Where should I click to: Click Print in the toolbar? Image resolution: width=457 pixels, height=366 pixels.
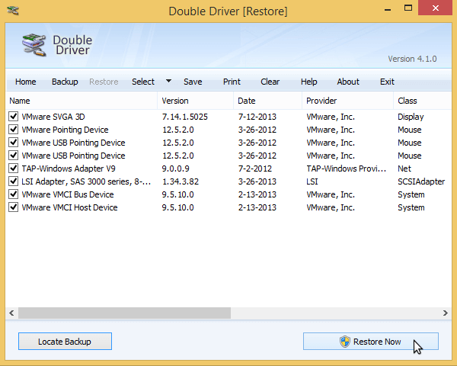232,82
